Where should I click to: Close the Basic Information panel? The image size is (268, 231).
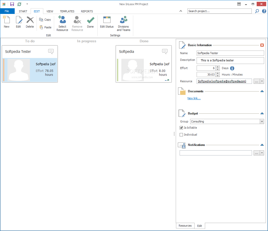262,45
